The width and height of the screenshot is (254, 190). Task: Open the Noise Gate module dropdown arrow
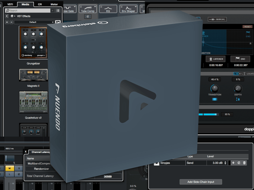coord(75,7)
